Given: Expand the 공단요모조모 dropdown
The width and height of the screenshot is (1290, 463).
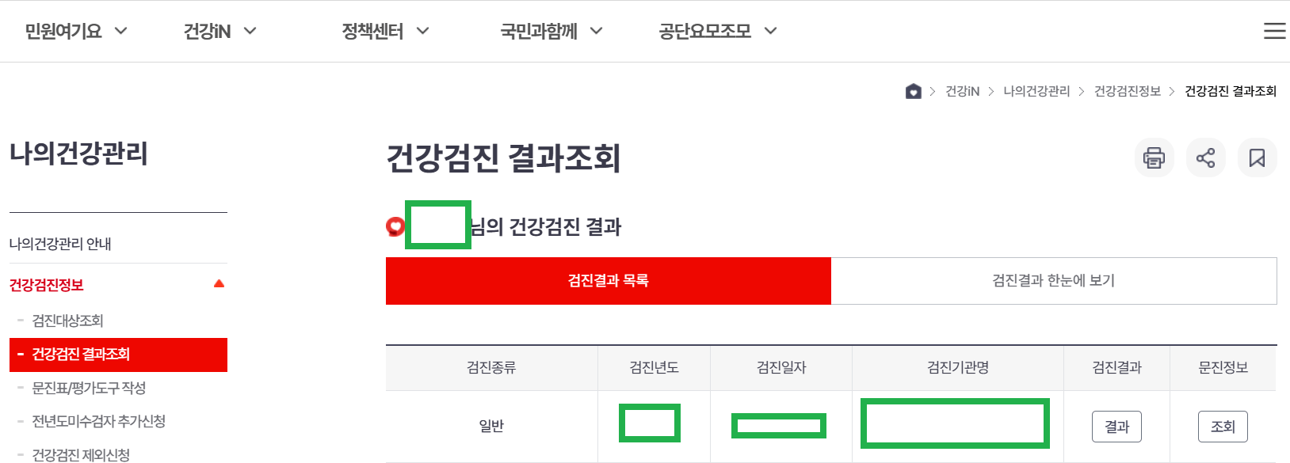Looking at the screenshot, I should [x=716, y=31].
